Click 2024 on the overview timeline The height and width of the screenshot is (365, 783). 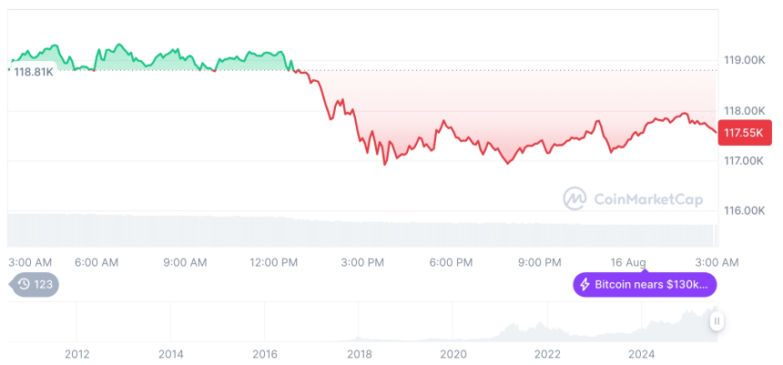[x=641, y=353]
